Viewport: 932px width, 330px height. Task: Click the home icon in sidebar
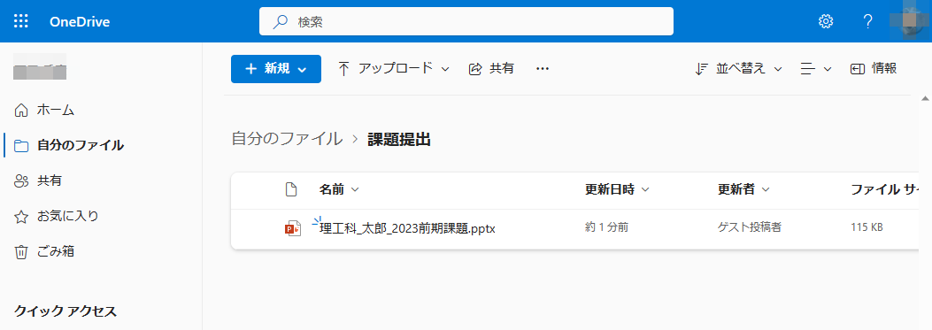(21, 111)
